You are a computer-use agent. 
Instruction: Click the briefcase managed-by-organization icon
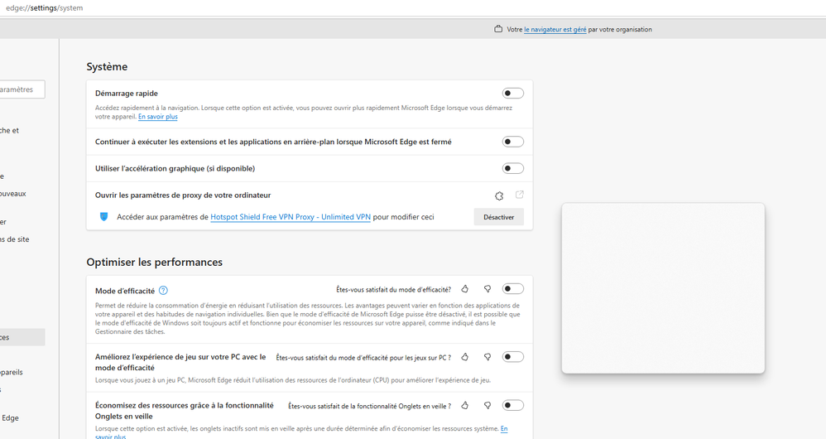497,29
